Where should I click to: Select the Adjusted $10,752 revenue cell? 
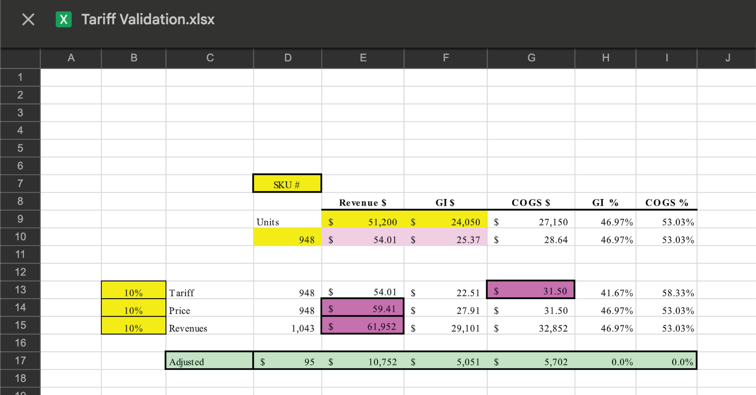[x=363, y=361]
